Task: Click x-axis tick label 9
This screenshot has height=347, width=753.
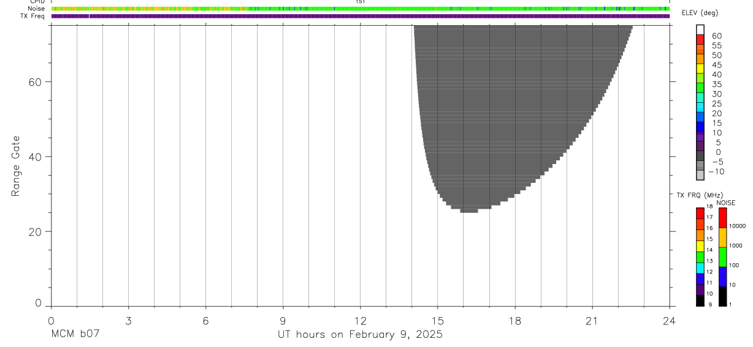Action: click(283, 320)
